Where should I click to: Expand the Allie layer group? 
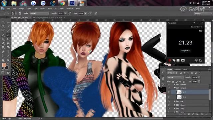tap(175, 101)
